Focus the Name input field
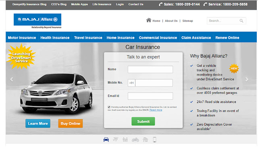This screenshot has height=161, width=258. [150, 70]
